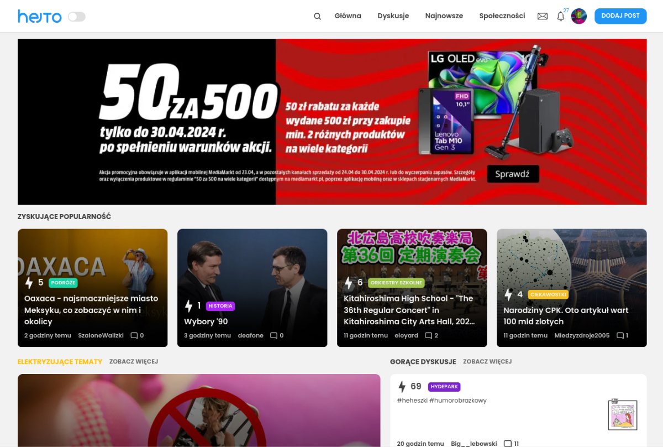
Task: Upvote the Wybory '90 post lightning icon
Action: 189,306
